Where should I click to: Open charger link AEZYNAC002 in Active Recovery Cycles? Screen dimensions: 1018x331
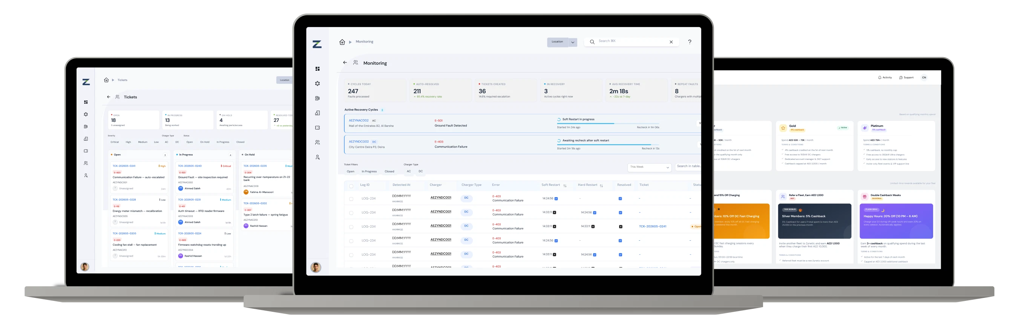pyautogui.click(x=359, y=121)
